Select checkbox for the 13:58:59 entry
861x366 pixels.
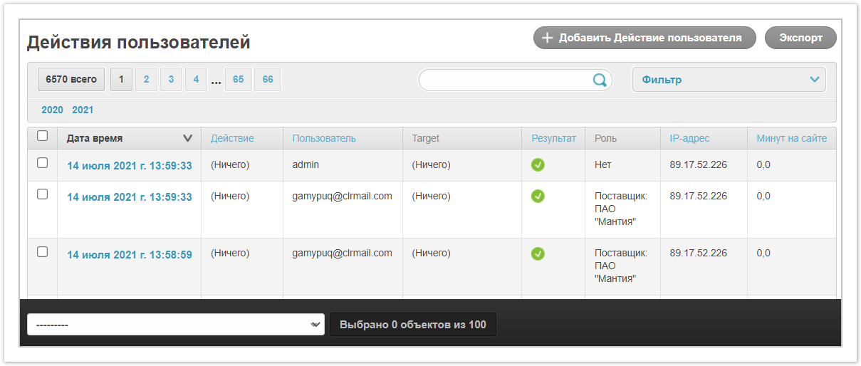pyautogui.click(x=42, y=251)
